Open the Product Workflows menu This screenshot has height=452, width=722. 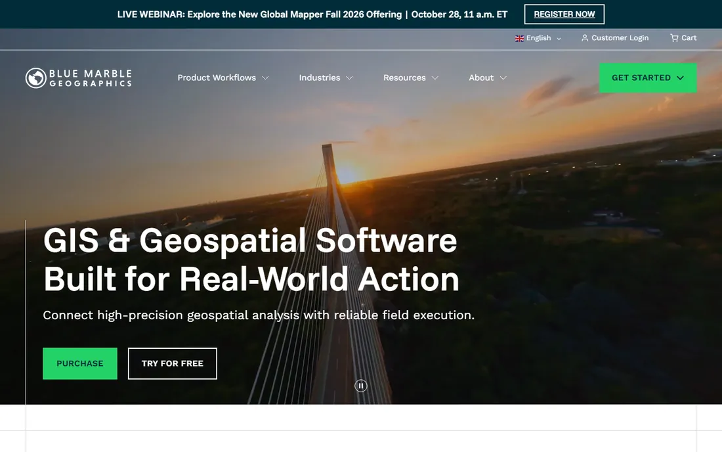pyautogui.click(x=217, y=78)
